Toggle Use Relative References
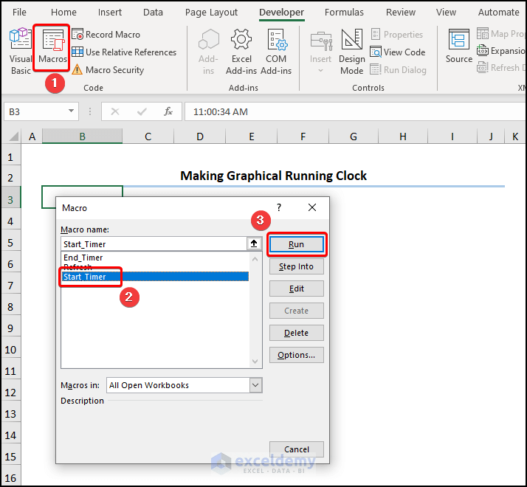The height and width of the screenshot is (487, 527). 124,52
